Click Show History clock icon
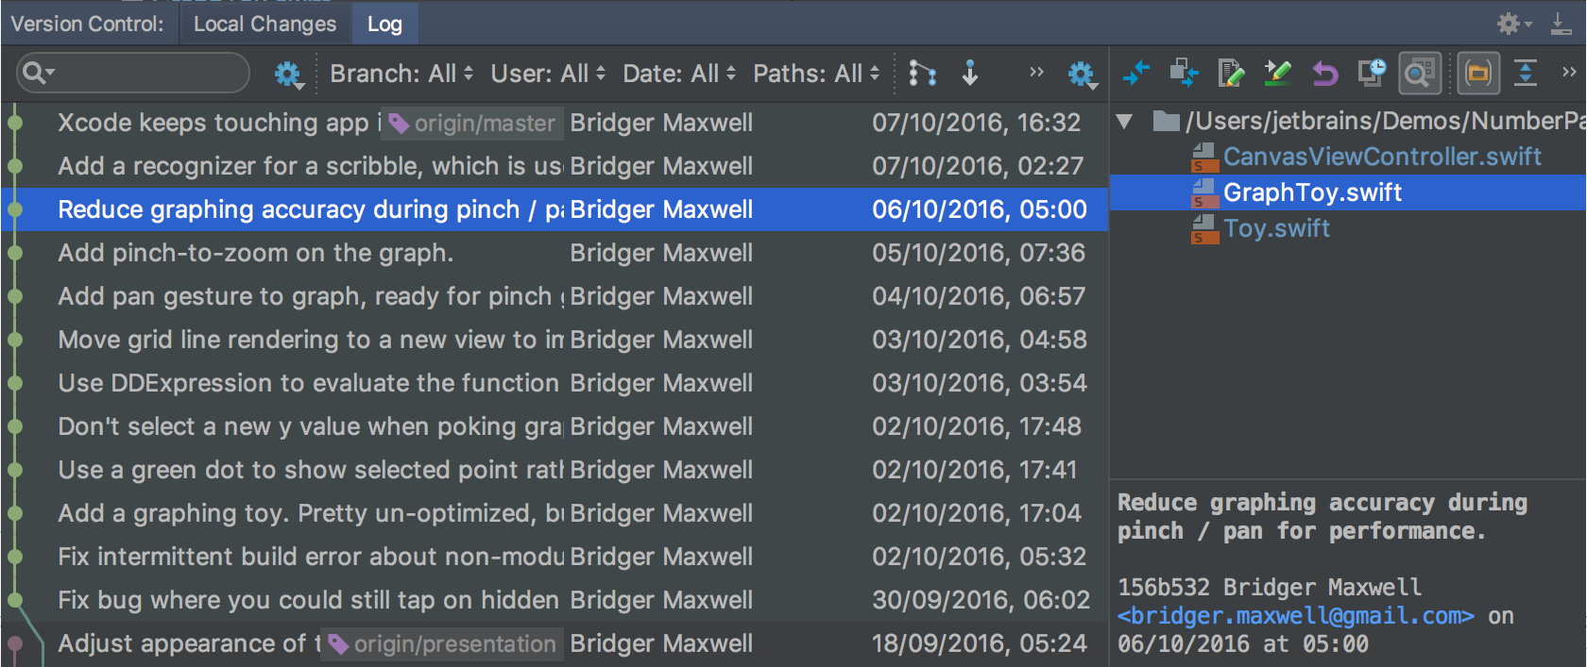 tap(1371, 73)
